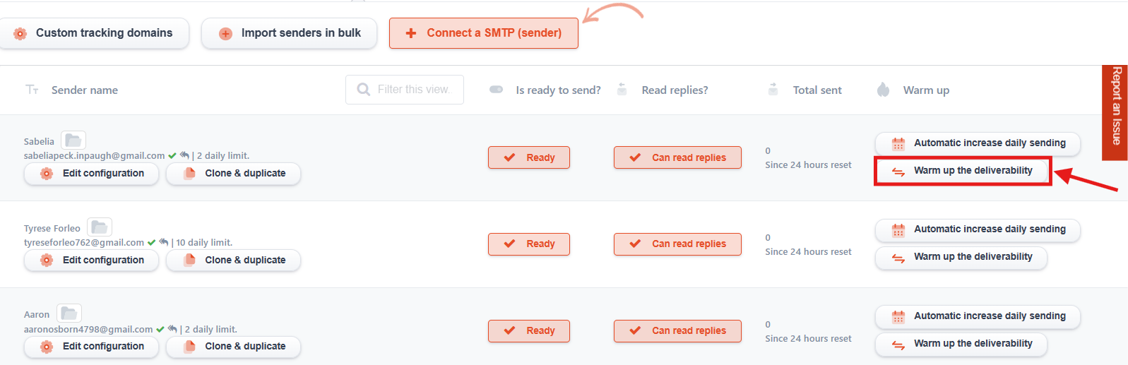1128x365 pixels.
Task: Toggle Ready status for Aaron
Action: click(x=529, y=330)
